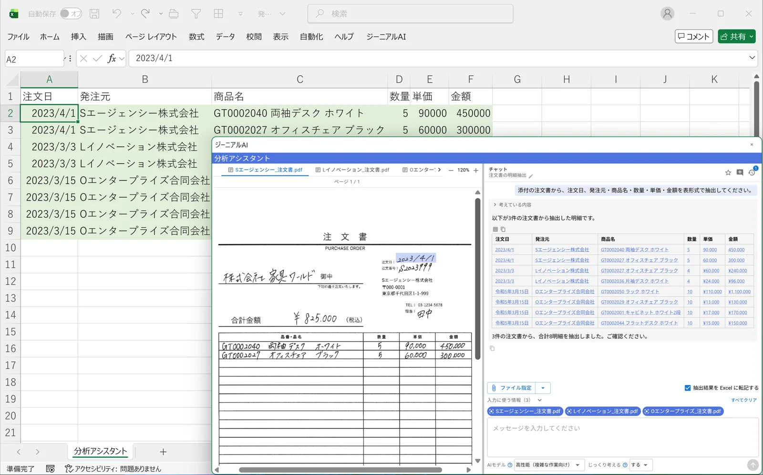Open AIモデル 高性能 dropdown
The image size is (763, 475).
pyautogui.click(x=548, y=465)
